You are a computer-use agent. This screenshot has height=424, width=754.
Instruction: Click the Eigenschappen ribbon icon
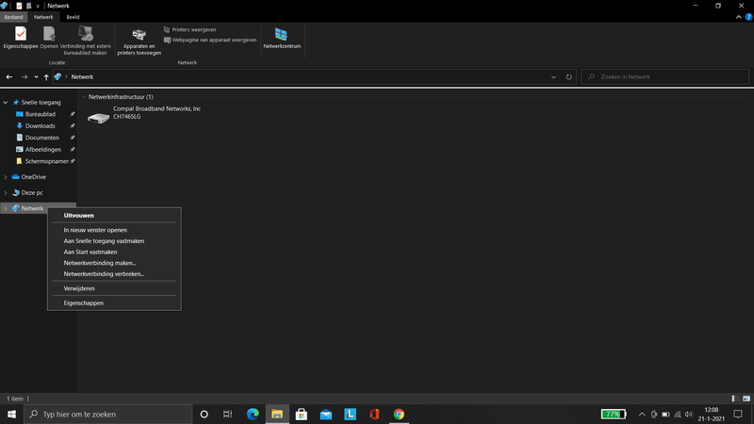21,36
